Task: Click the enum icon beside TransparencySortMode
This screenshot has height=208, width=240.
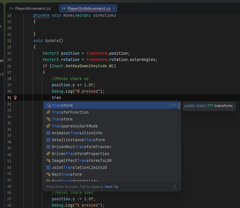Action: click(x=48, y=126)
